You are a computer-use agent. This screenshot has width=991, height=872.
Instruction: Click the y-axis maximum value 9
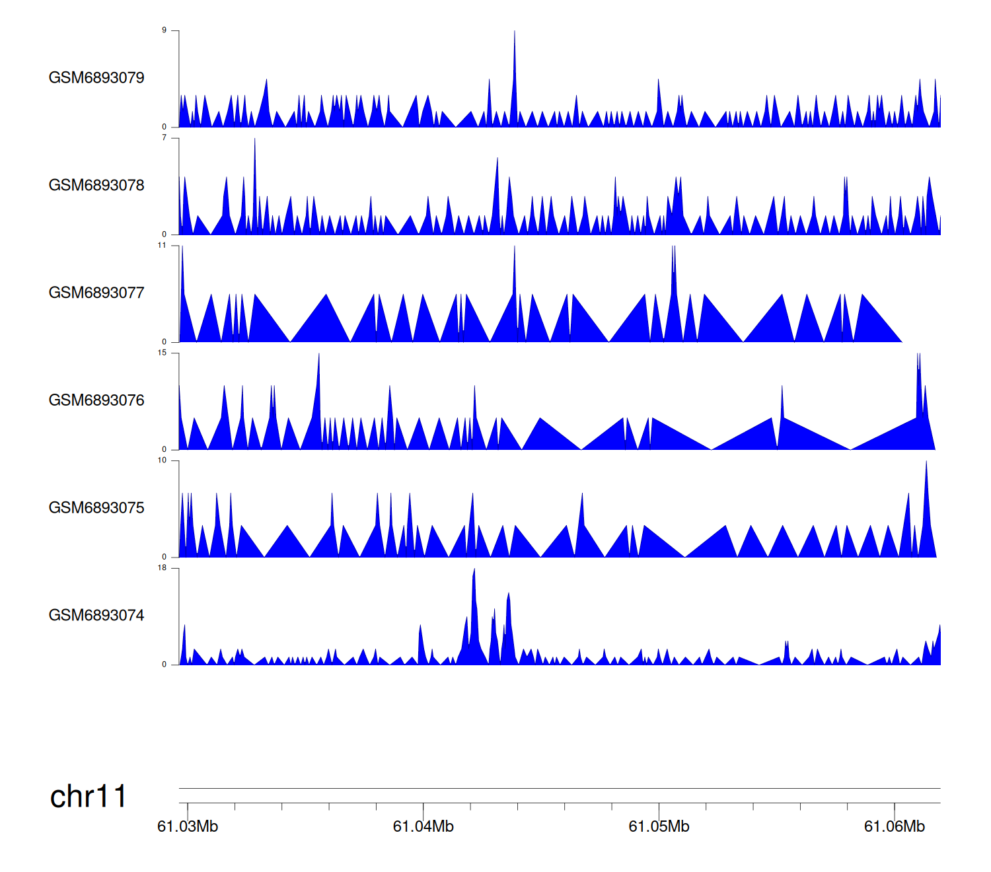[165, 30]
